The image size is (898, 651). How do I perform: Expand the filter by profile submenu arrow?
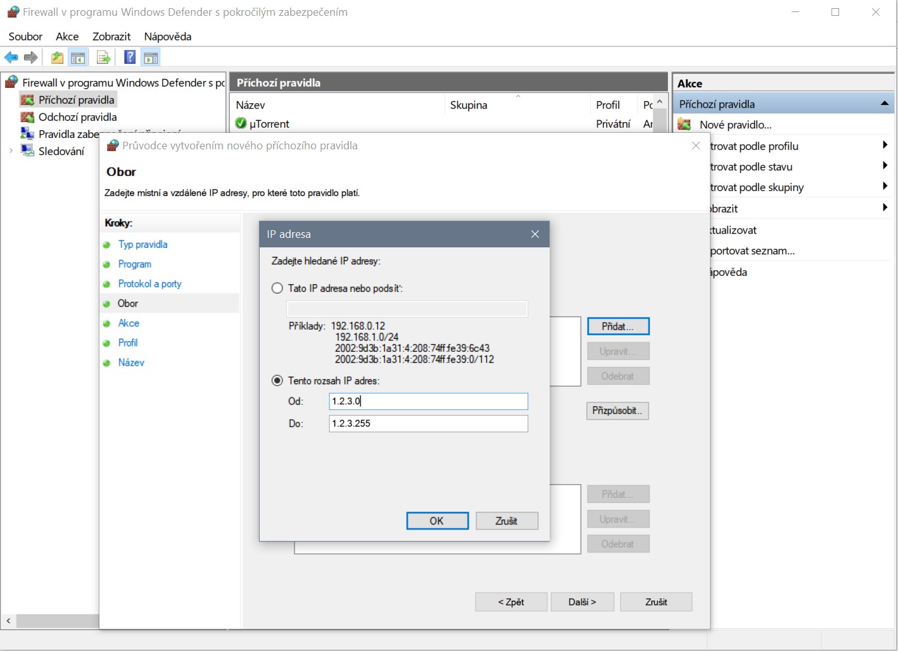click(884, 146)
